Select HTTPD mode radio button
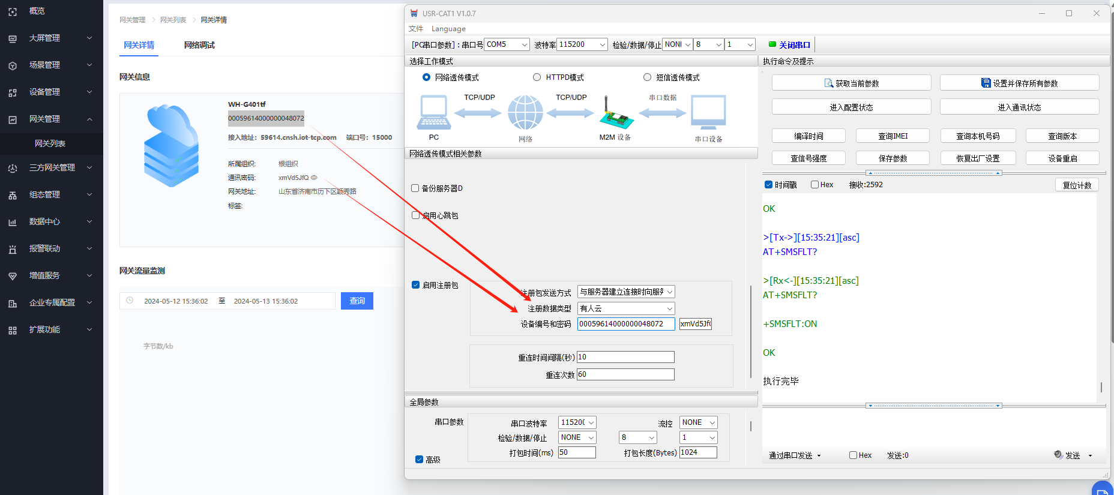This screenshot has width=1114, height=495. [x=537, y=77]
